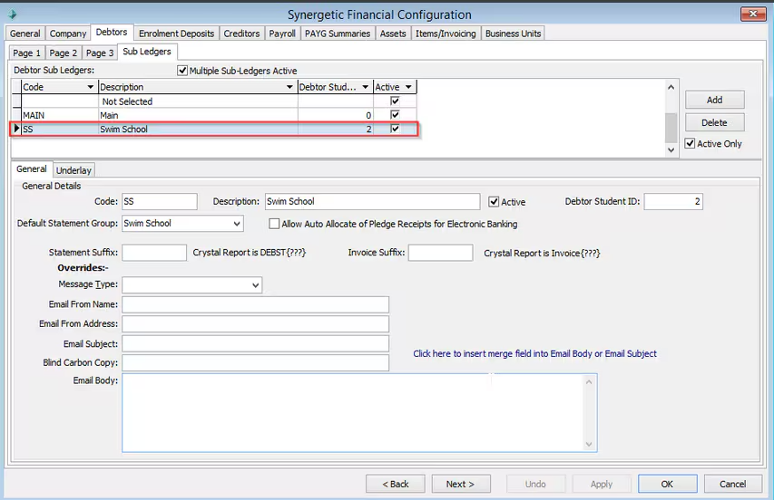The image size is (774, 500).
Task: Select the MAIN code cell
Action: [x=60, y=115]
